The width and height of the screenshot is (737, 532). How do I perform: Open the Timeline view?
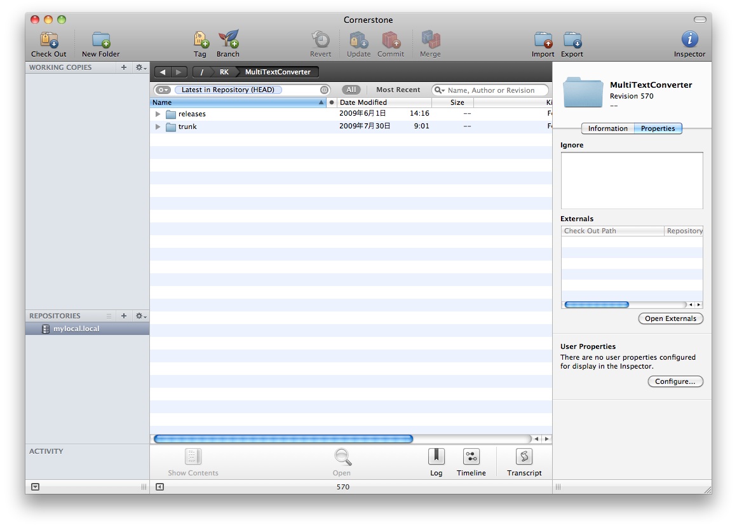click(471, 457)
